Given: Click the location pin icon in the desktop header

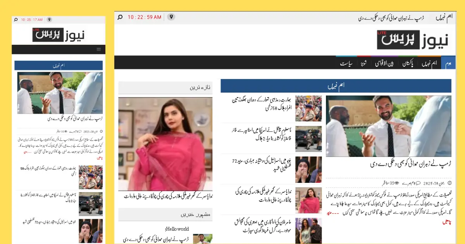Looking at the screenshot, I should pyautogui.click(x=171, y=17).
